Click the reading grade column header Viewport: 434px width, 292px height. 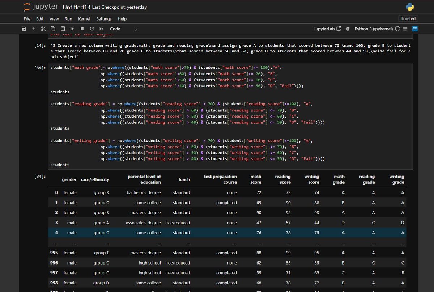click(x=367, y=179)
